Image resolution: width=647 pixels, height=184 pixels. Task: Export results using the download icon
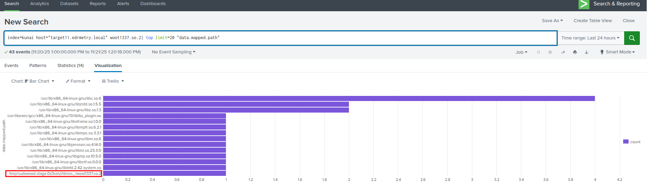pyautogui.click(x=586, y=52)
